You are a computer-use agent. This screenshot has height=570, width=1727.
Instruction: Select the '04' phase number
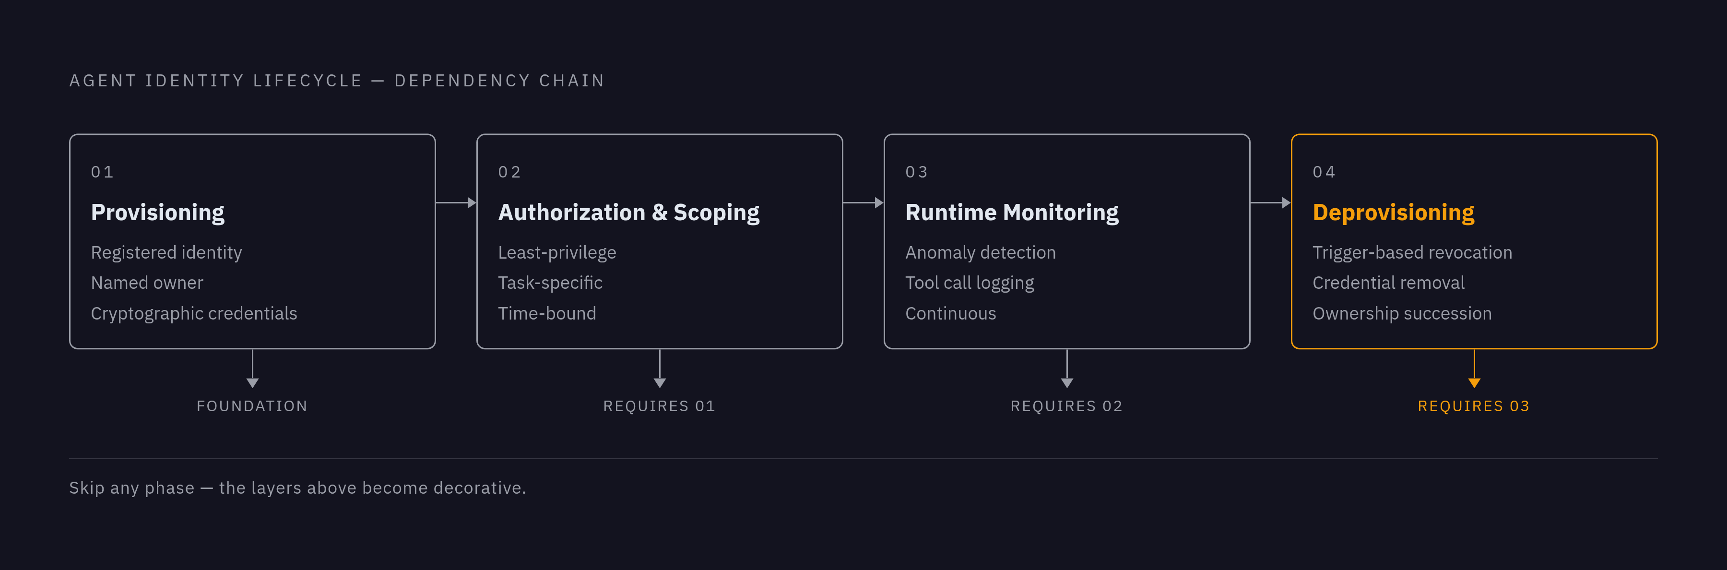tap(1324, 172)
